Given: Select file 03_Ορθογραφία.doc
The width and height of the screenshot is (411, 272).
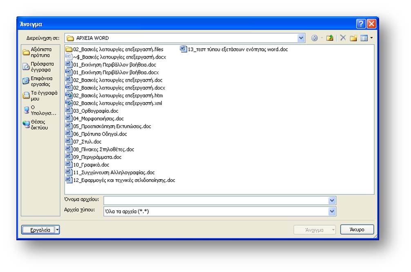Looking at the screenshot, I should [92, 111].
